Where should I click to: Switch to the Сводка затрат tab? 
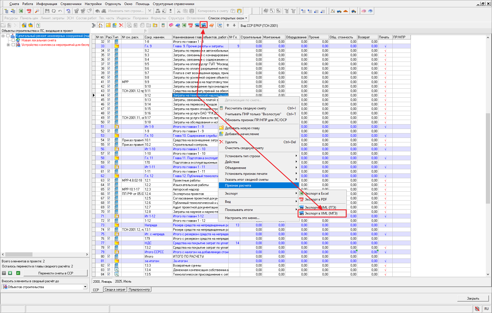115,290
